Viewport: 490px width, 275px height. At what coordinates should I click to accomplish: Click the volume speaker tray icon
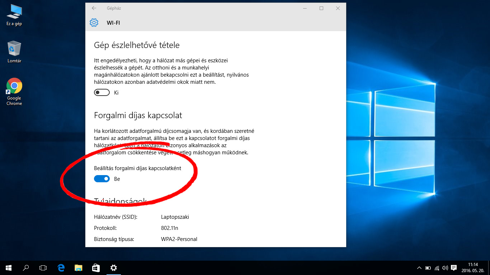[445, 268]
